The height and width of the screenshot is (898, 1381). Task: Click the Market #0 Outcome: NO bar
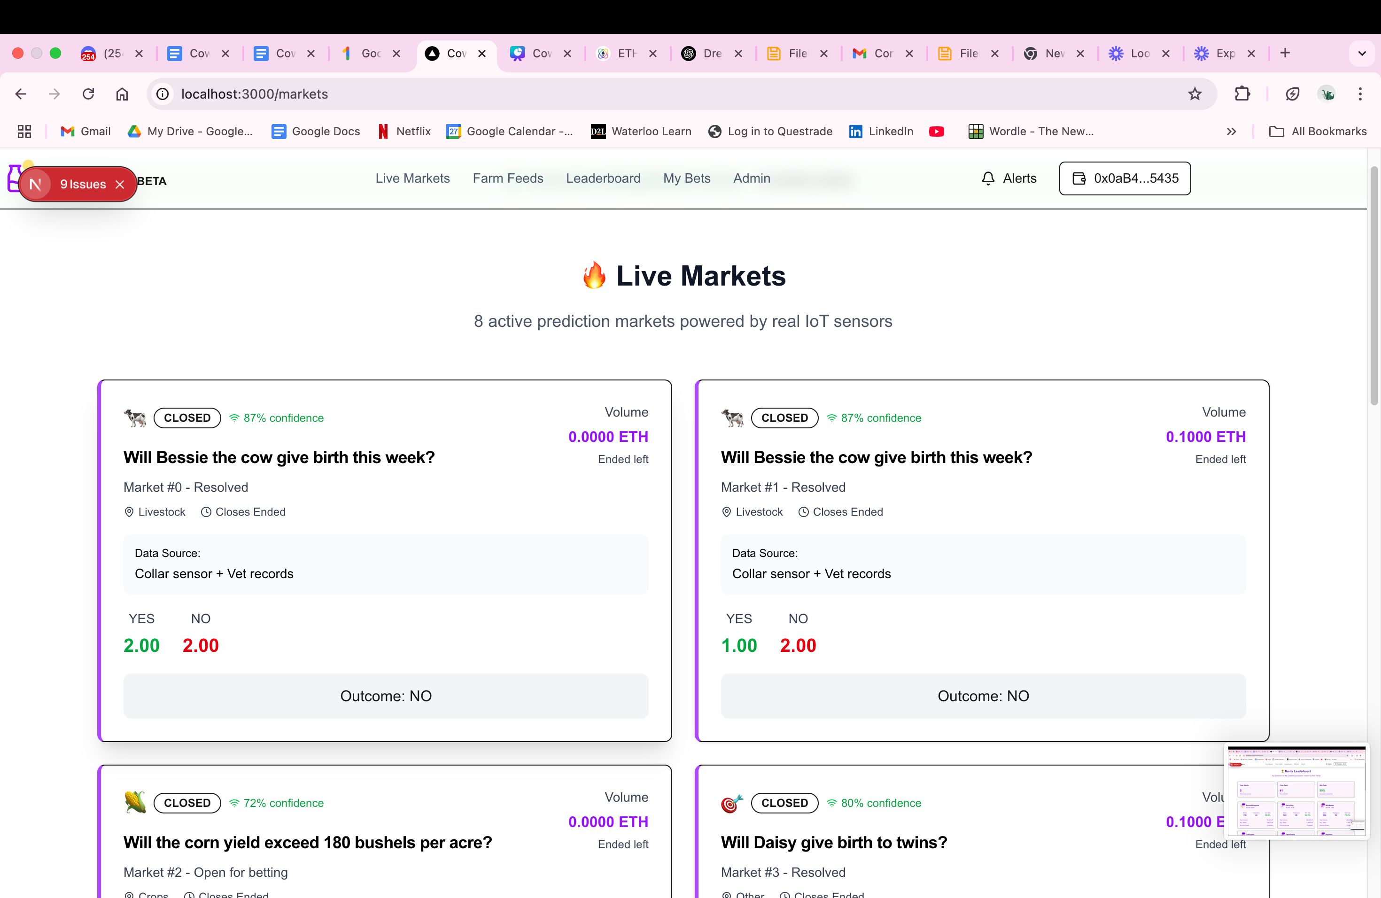386,696
